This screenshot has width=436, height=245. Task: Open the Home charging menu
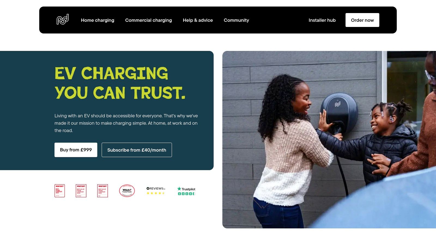(98, 20)
